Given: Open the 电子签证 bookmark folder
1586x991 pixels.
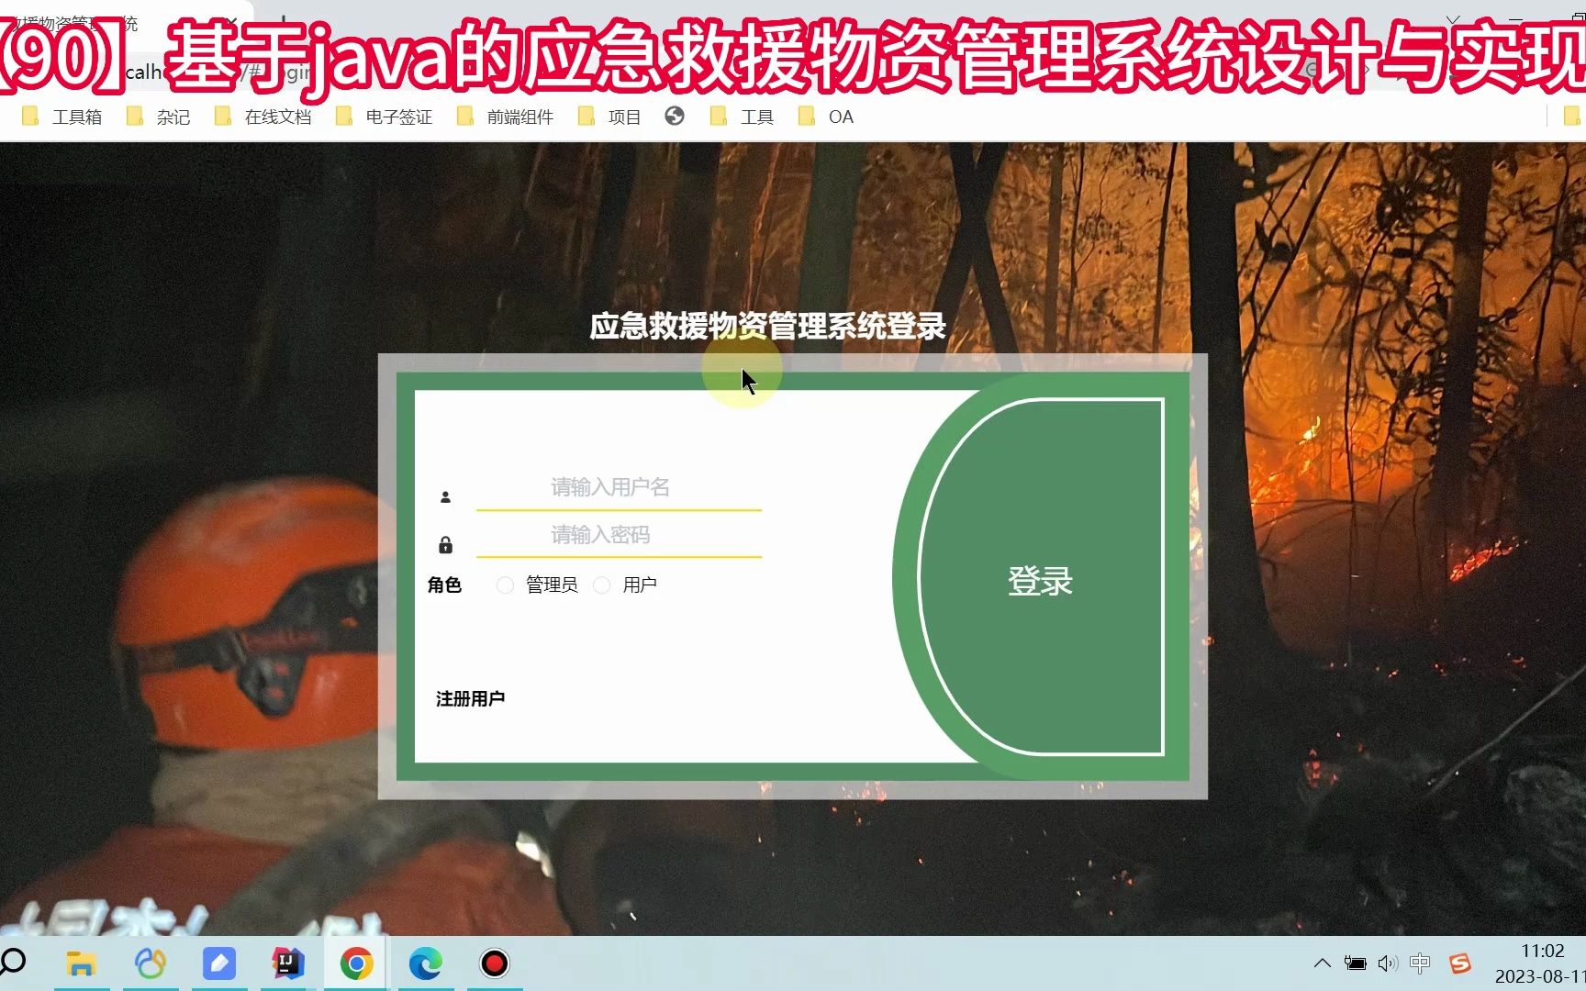Looking at the screenshot, I should [385, 117].
